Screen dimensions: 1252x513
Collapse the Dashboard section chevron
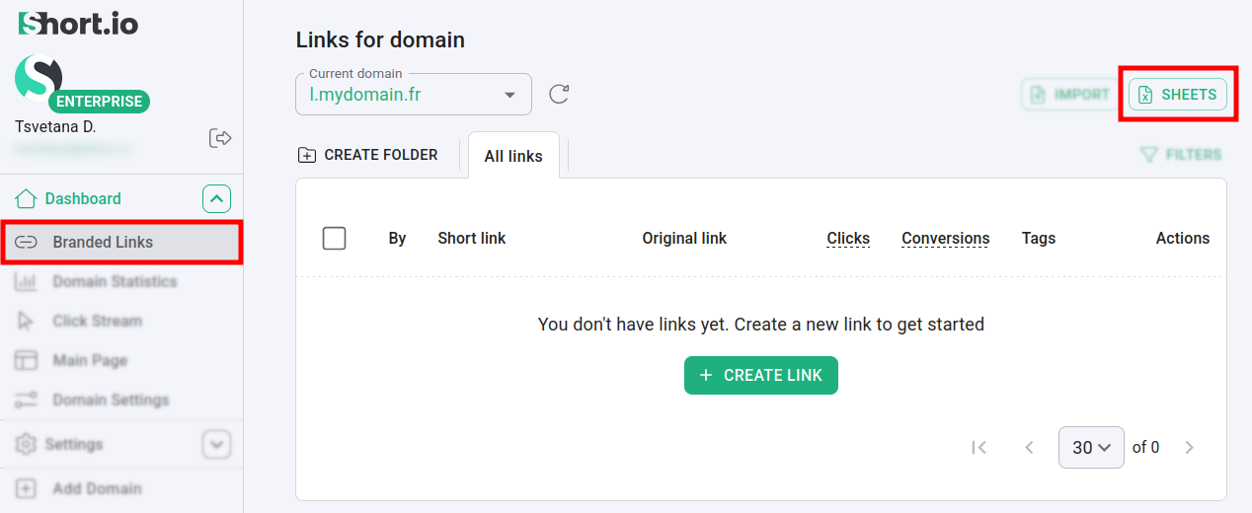click(x=217, y=199)
